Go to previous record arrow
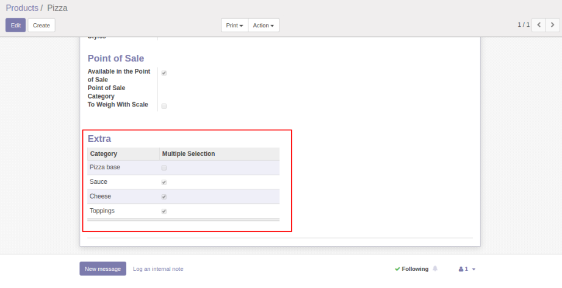 click(x=539, y=25)
